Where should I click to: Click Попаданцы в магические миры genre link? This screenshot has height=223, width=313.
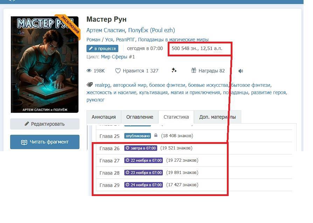point(173,40)
